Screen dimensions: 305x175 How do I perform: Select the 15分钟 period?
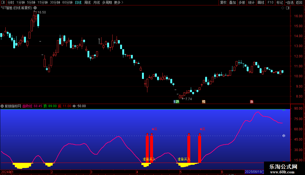point(42,2)
